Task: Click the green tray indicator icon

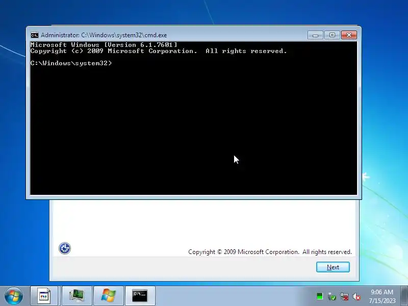Action: pos(320,296)
